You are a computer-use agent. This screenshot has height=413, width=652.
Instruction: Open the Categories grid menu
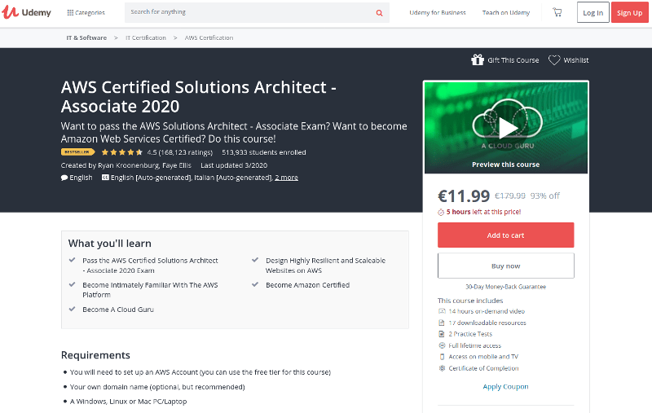[86, 12]
